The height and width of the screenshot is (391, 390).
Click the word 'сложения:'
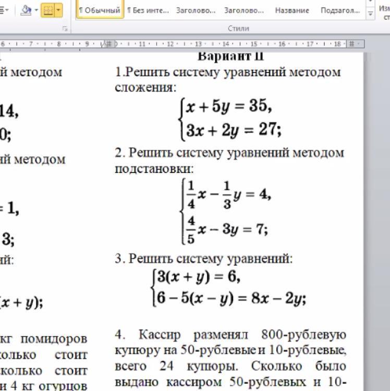pyautogui.click(x=145, y=87)
